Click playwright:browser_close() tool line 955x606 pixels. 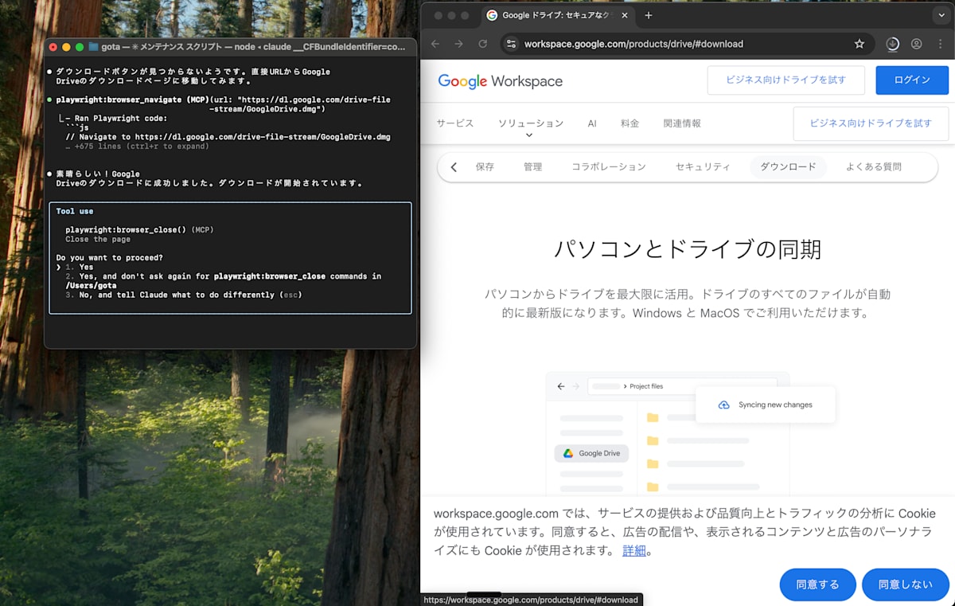coord(140,229)
